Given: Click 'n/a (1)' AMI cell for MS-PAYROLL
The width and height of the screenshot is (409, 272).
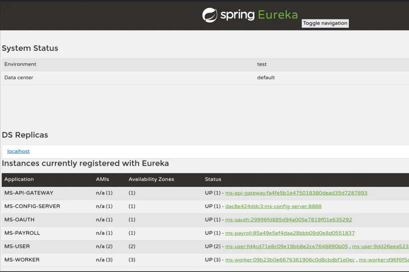Looking at the screenshot, I should 104,233.
